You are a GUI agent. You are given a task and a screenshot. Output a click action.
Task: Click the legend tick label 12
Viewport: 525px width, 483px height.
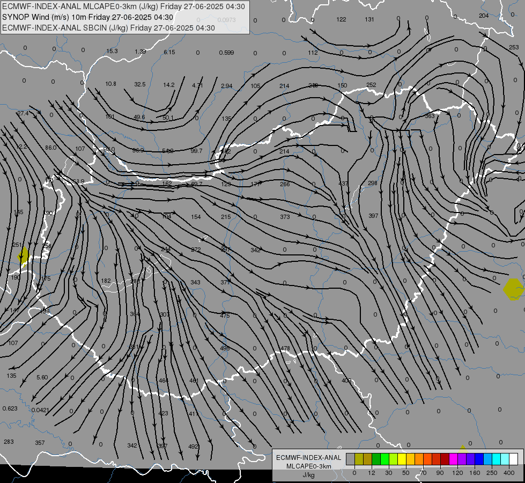coord(371,473)
